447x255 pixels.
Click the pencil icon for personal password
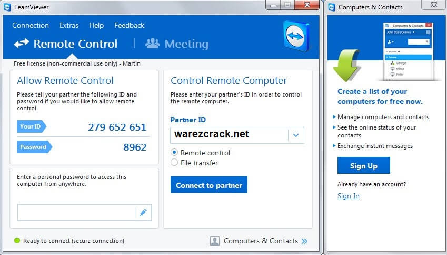point(143,212)
